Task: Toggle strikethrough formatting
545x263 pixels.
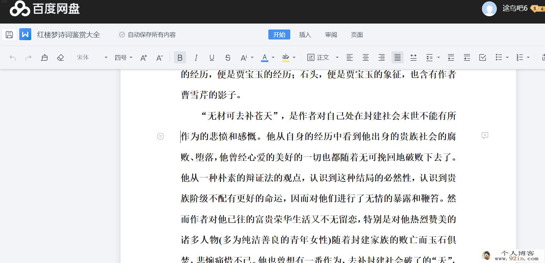Action: click(228, 58)
